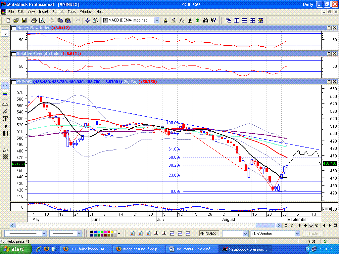Image resolution: width=339 pixels, height=254 pixels.
Task: Open The Explorer binoculars tool
Action: pos(206,20)
